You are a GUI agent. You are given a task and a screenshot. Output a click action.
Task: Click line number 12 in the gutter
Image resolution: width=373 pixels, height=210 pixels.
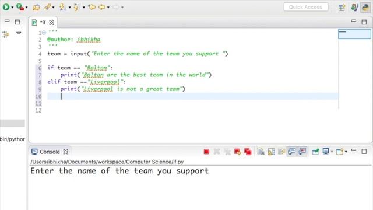[x=38, y=110]
